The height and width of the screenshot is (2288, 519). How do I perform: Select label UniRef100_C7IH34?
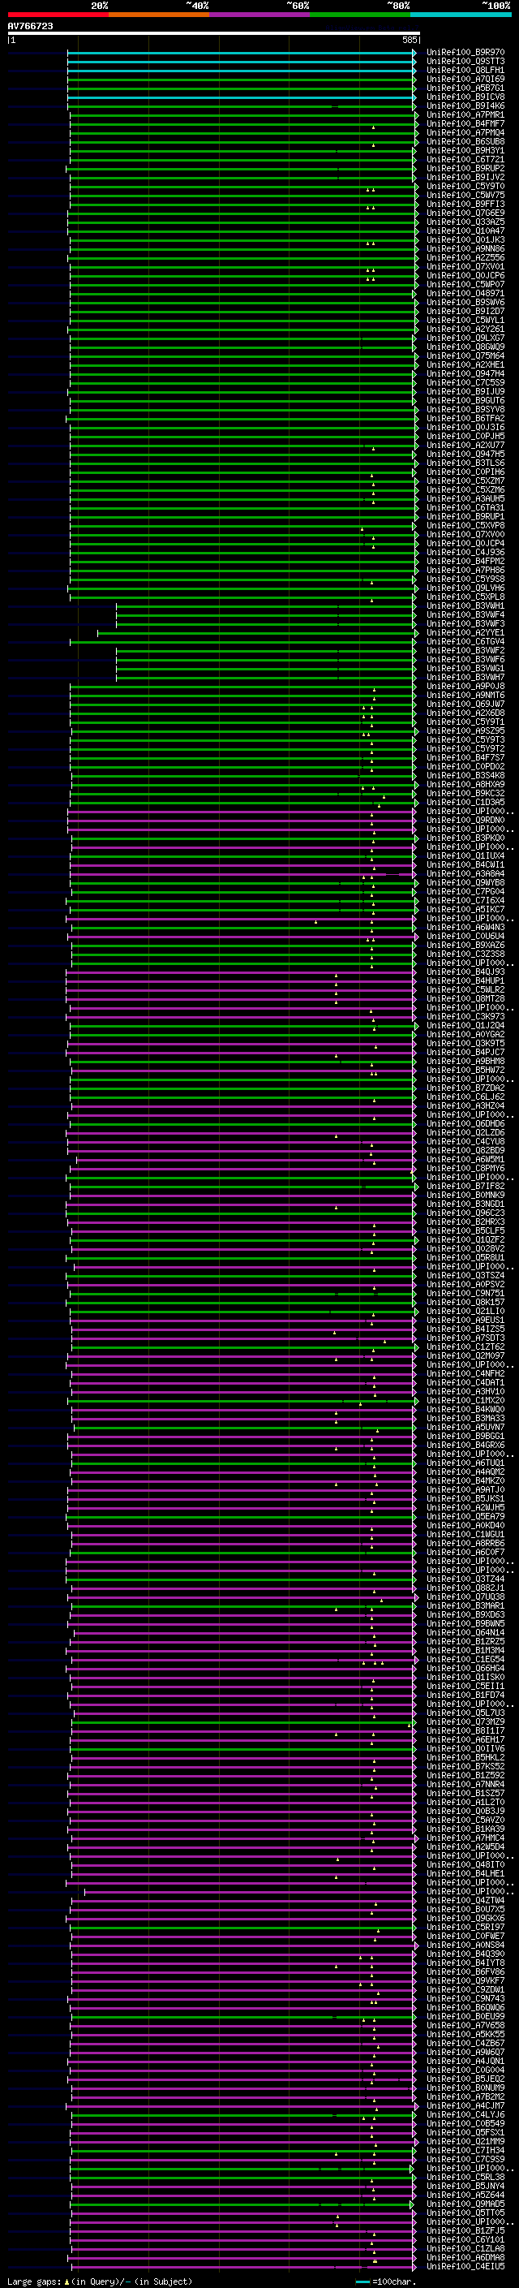(x=465, y=2150)
